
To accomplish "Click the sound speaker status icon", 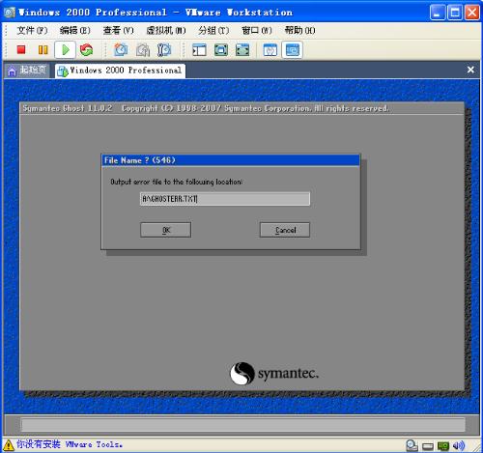I will click(459, 445).
